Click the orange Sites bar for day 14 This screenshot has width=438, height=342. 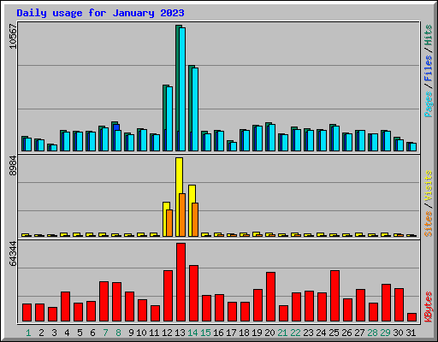(x=195, y=220)
